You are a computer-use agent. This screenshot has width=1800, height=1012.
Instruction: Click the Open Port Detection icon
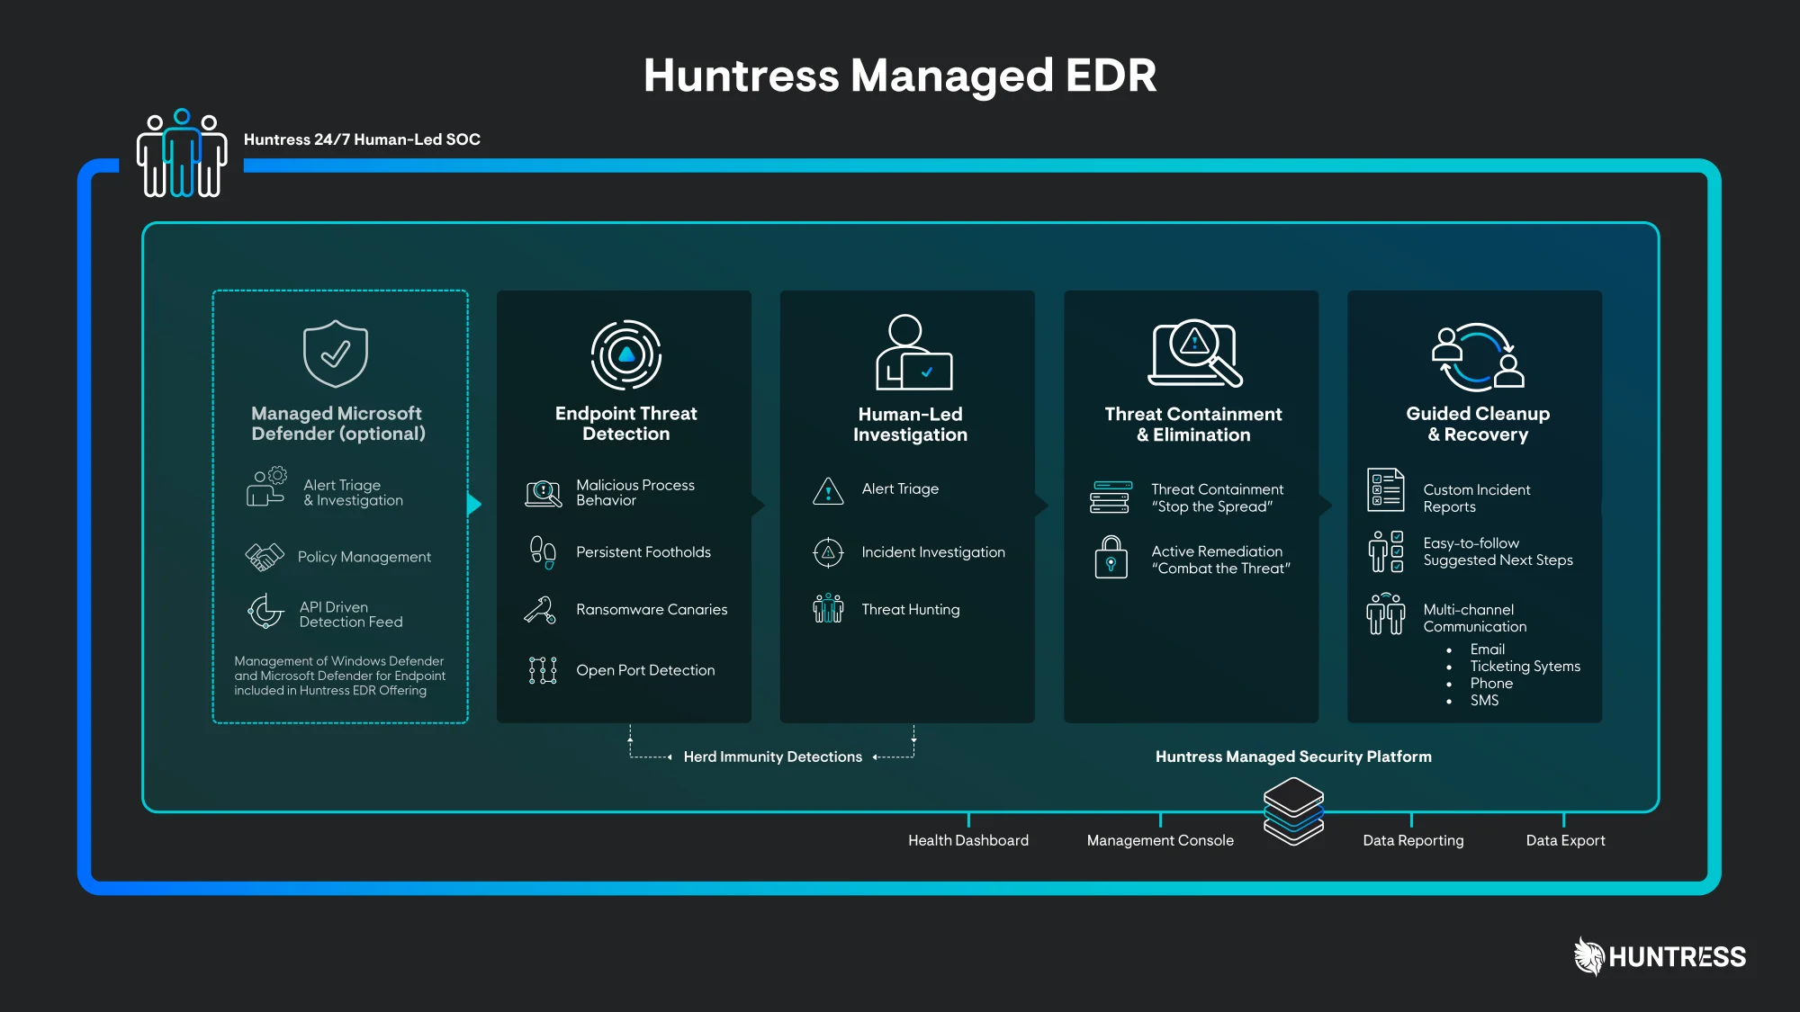(541, 670)
